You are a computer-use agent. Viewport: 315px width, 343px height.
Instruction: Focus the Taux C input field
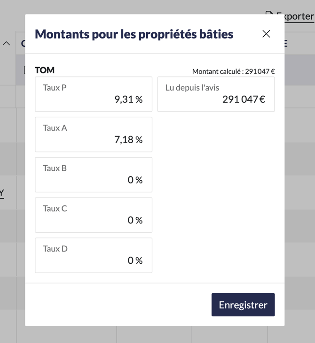click(94, 215)
